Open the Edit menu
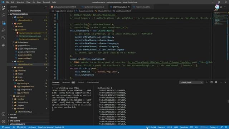 [x=13, y=2]
